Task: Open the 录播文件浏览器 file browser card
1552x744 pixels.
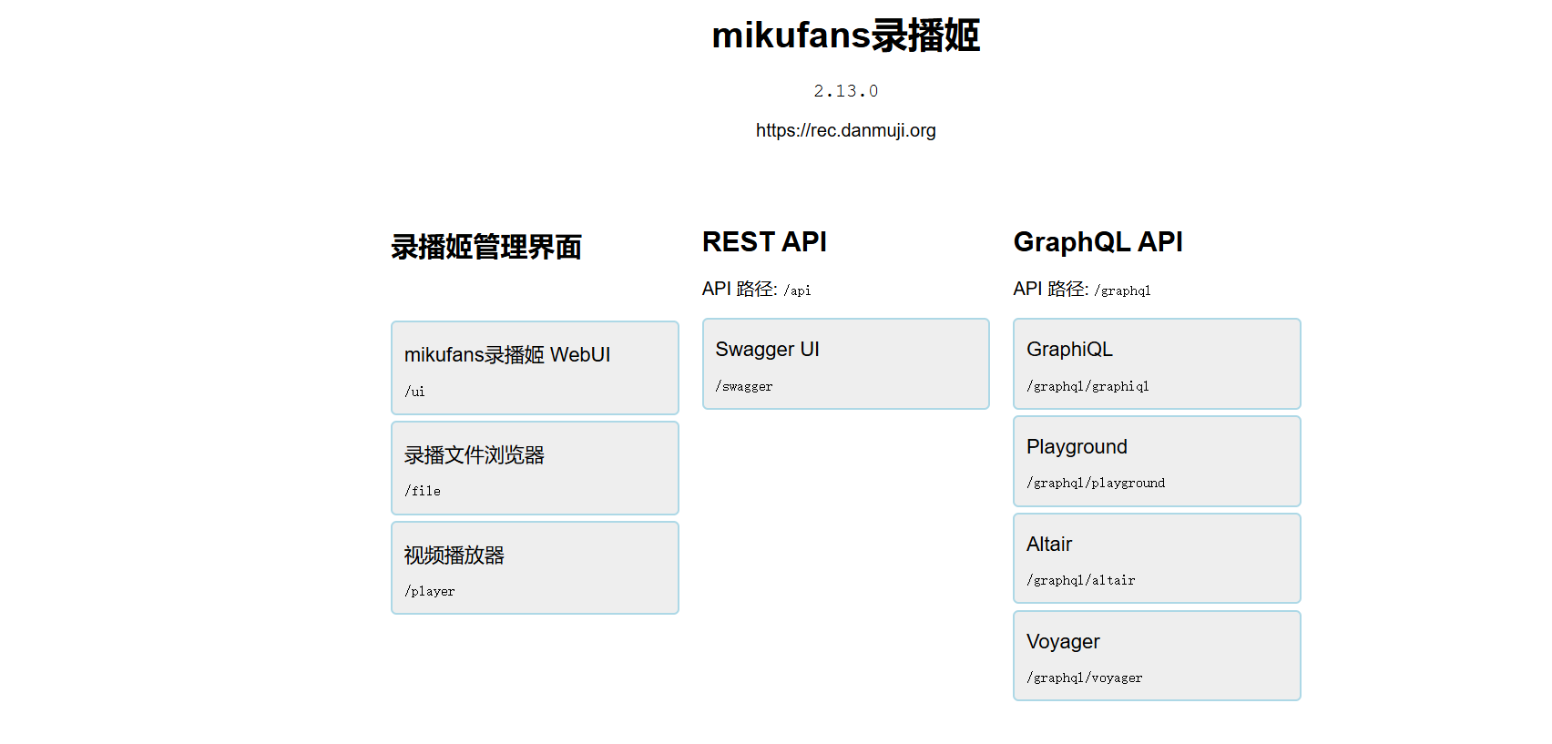Action: (535, 468)
